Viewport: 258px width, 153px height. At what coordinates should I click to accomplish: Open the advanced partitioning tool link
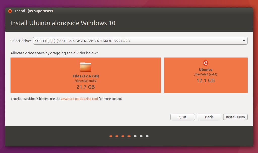click(x=79, y=99)
